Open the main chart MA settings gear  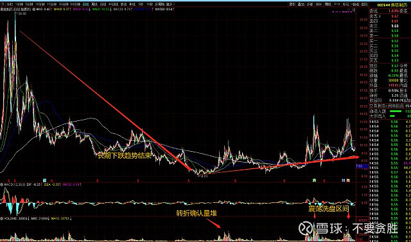(34, 10)
